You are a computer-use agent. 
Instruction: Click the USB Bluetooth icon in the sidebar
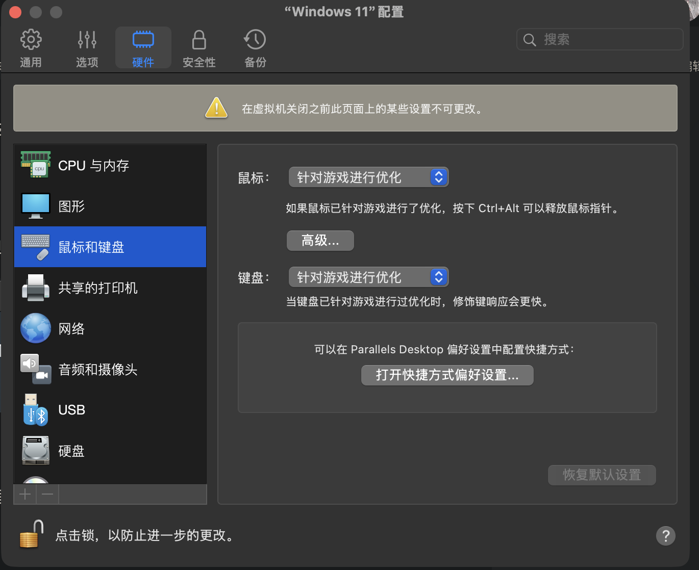[x=35, y=410]
